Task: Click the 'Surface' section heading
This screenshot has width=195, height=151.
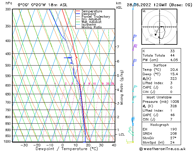Action: point(160,65)
